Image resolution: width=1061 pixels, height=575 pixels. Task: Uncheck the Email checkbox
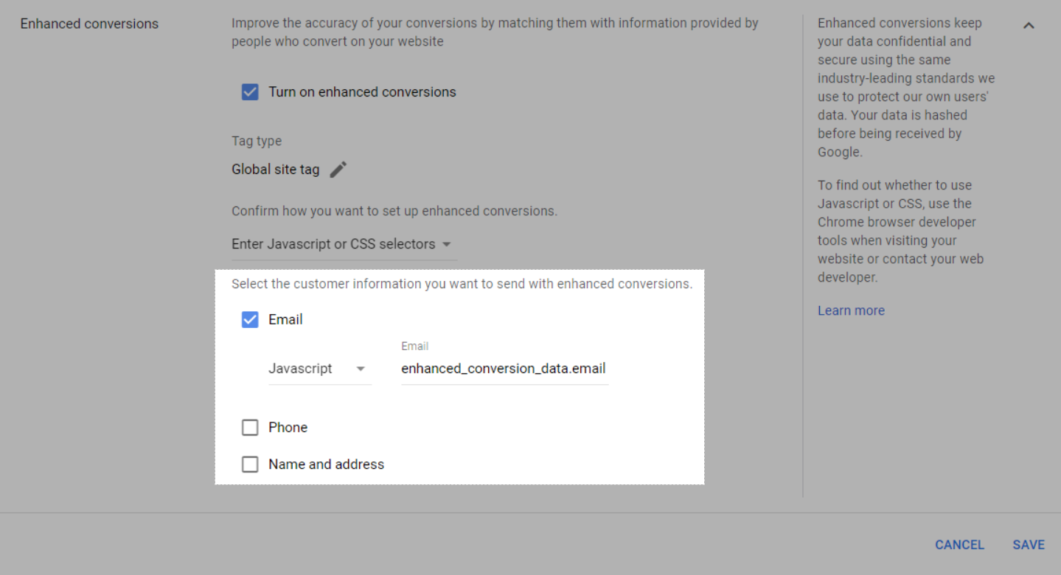250,319
